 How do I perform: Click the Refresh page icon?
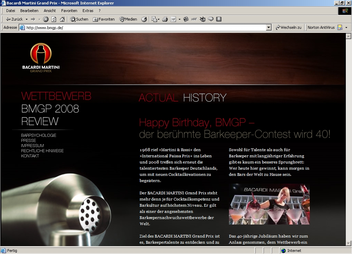pos(54,19)
